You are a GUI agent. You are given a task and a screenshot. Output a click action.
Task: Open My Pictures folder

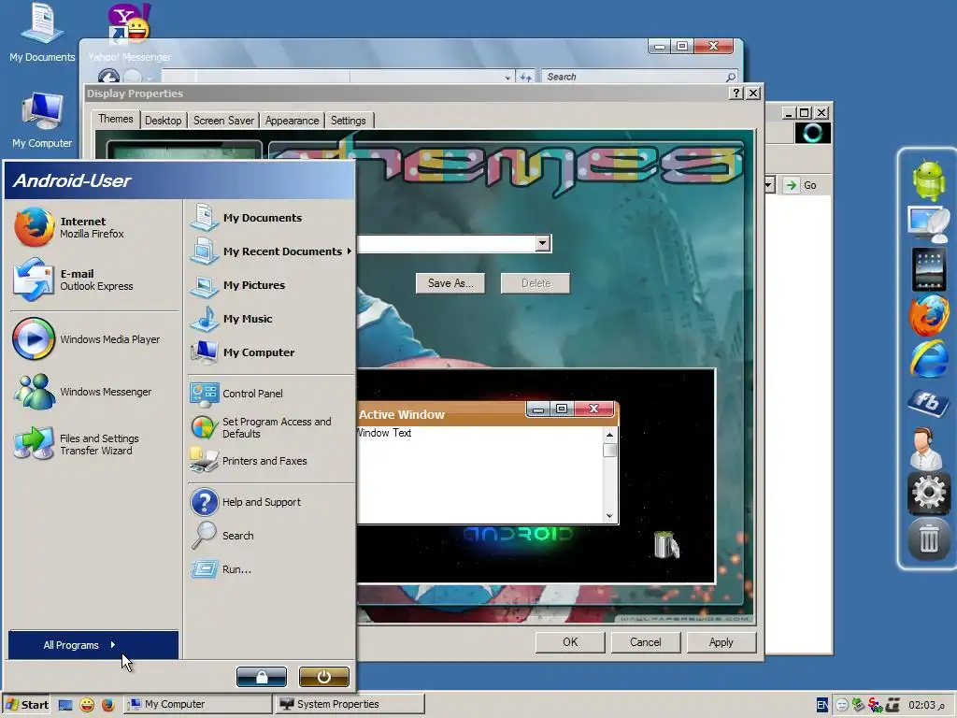(x=270, y=285)
